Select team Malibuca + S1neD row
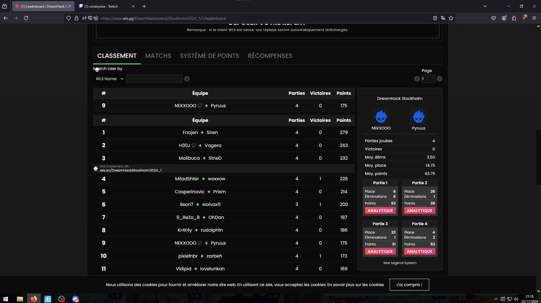541x303 pixels. point(224,158)
